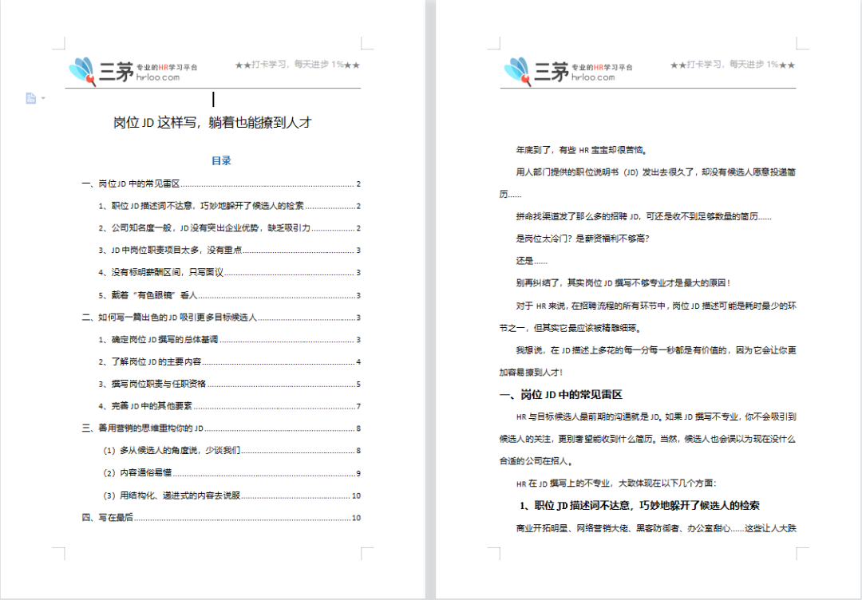Screen dimensions: 862x600
Task: Open TOC entry 5、戴着"有色眼镜"看人
Action: pos(229,295)
